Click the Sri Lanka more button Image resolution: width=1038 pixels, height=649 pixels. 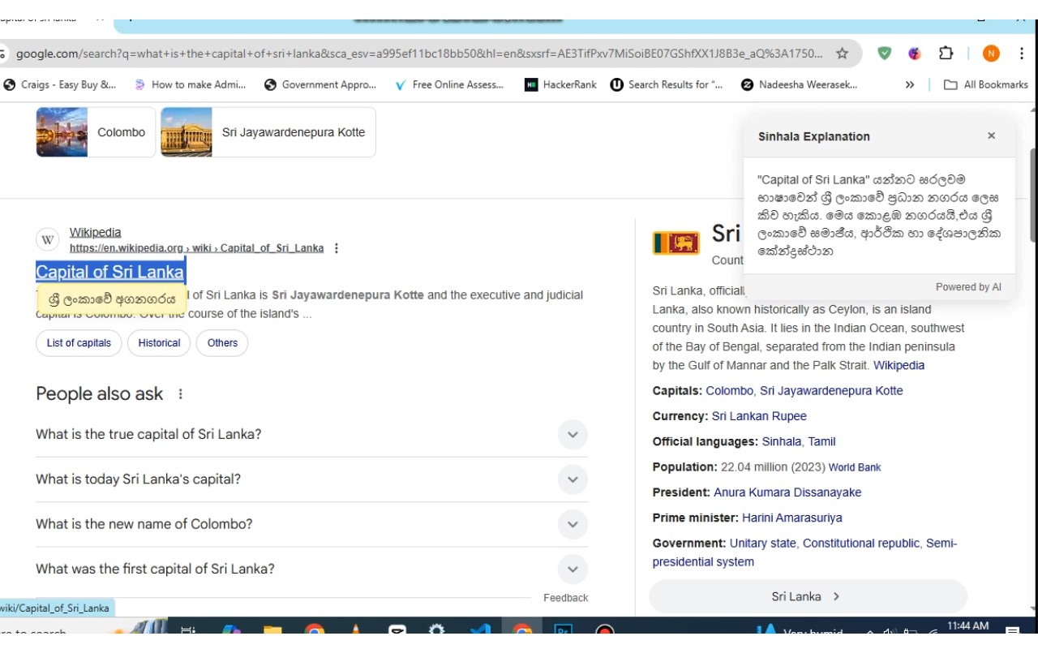pyautogui.click(x=808, y=596)
